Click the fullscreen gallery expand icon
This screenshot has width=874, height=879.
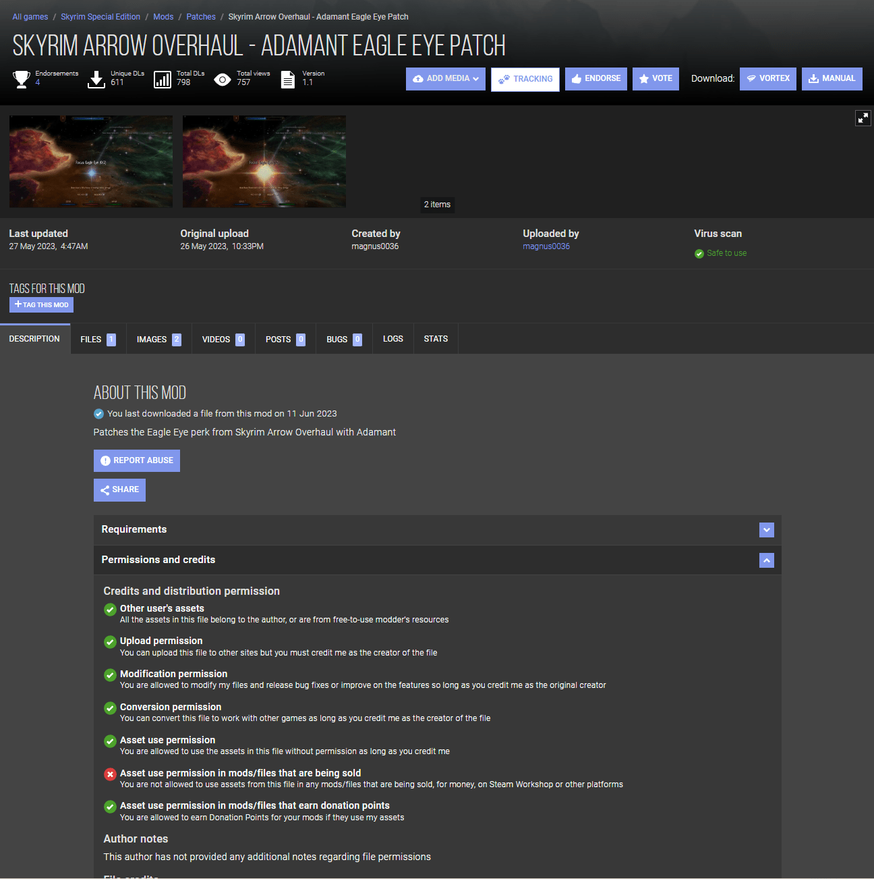(863, 118)
